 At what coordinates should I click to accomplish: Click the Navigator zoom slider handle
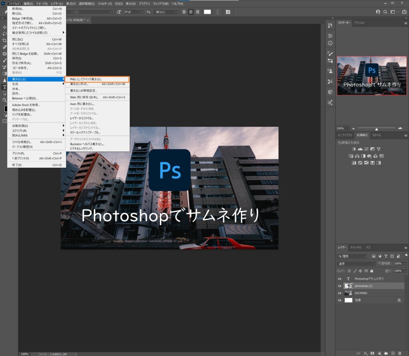[376, 129]
